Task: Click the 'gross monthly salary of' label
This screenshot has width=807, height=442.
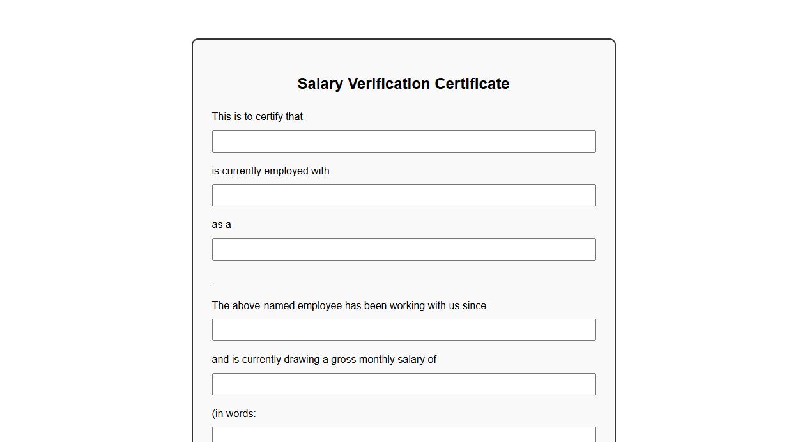Action: 324,360
